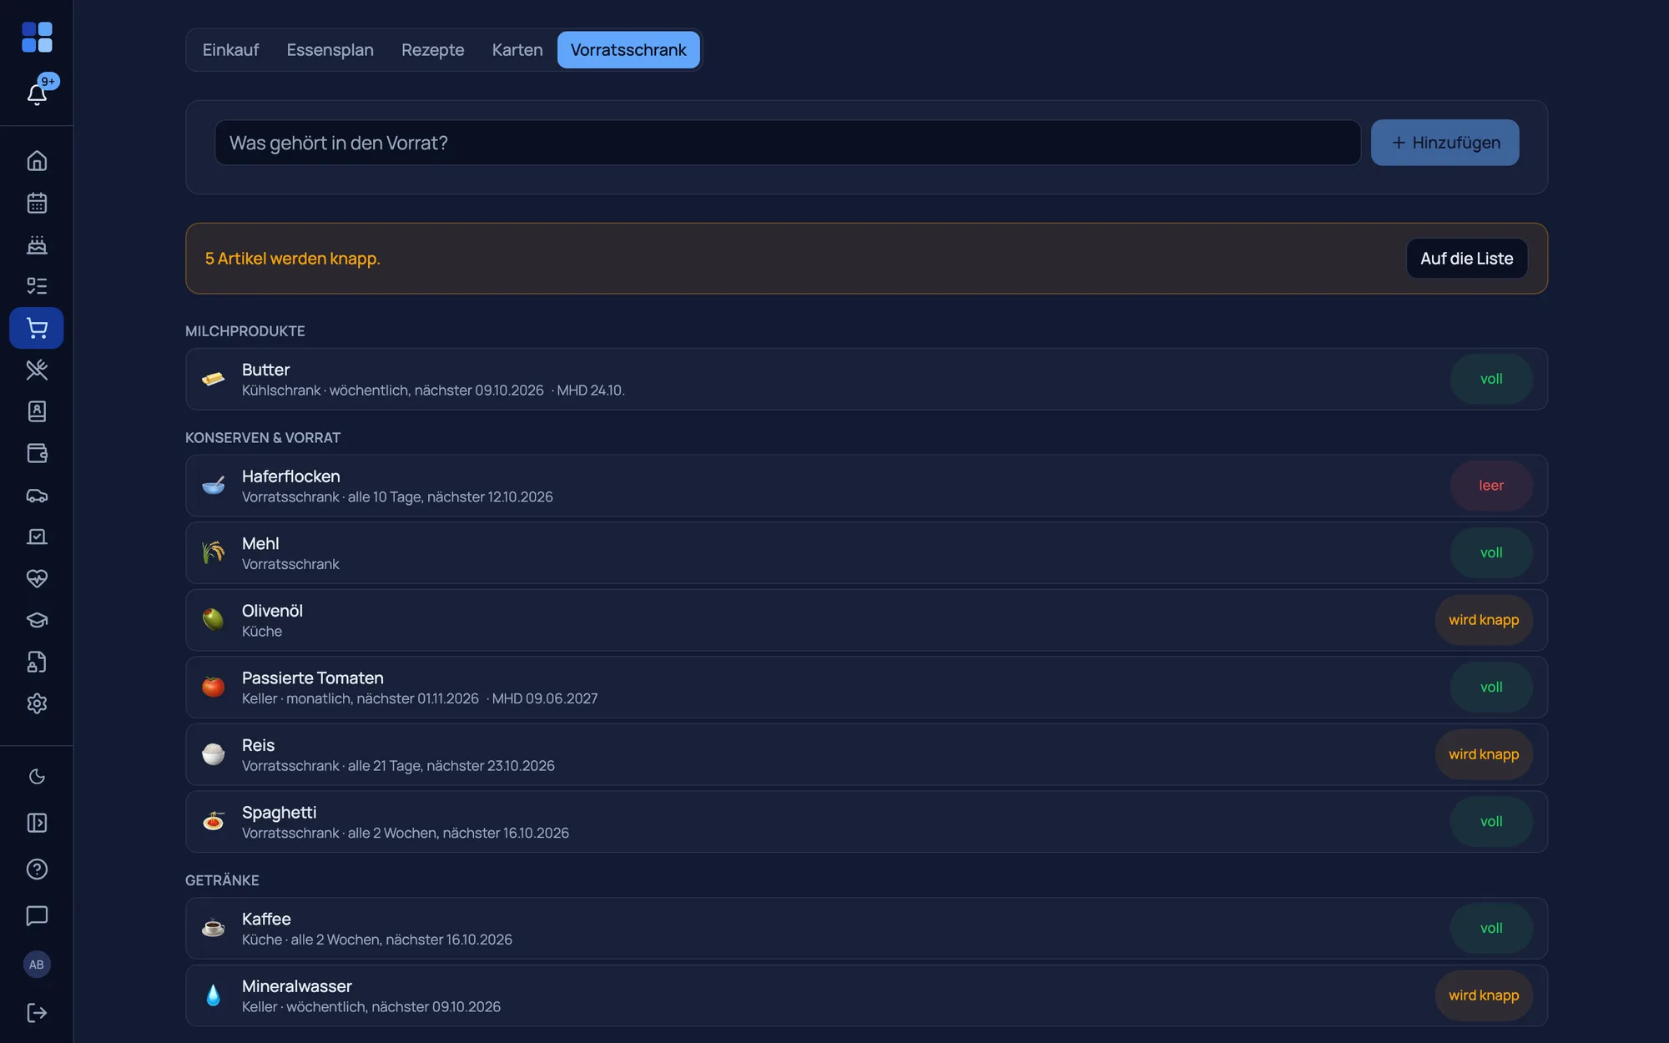Open the notifications bell

click(x=37, y=93)
